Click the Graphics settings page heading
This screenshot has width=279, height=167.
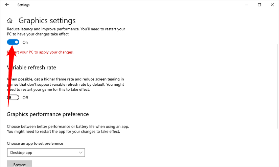47,21
